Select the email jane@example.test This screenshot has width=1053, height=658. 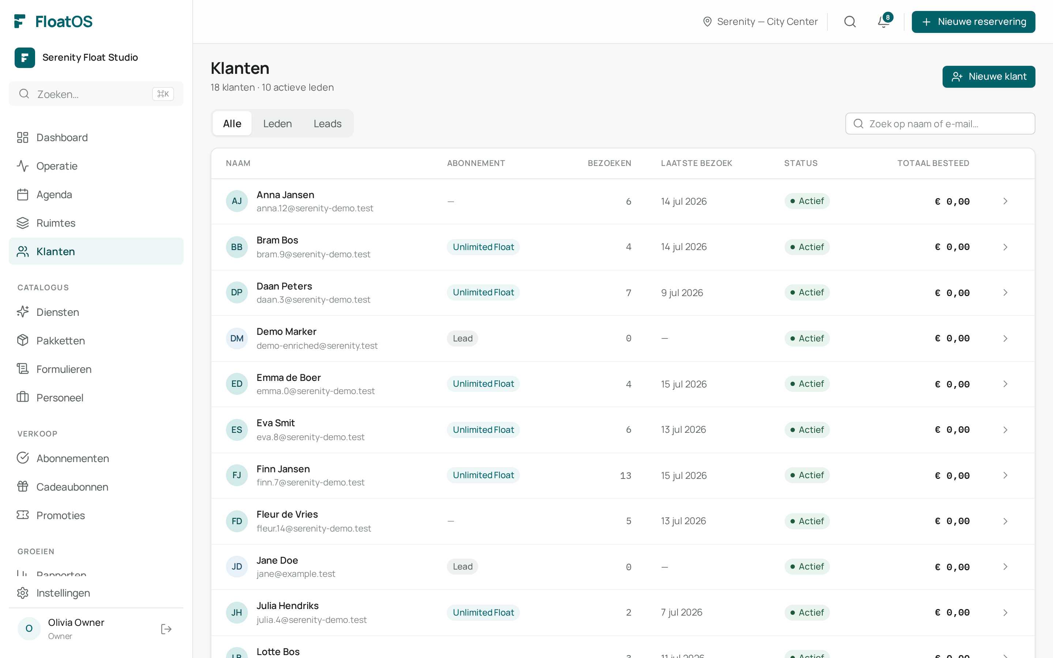pos(296,574)
